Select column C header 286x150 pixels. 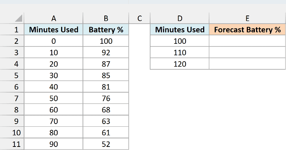140,18
